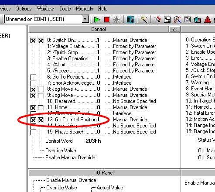Click the IO Panel header bar
This screenshot has height=192, width=215.
104,173
